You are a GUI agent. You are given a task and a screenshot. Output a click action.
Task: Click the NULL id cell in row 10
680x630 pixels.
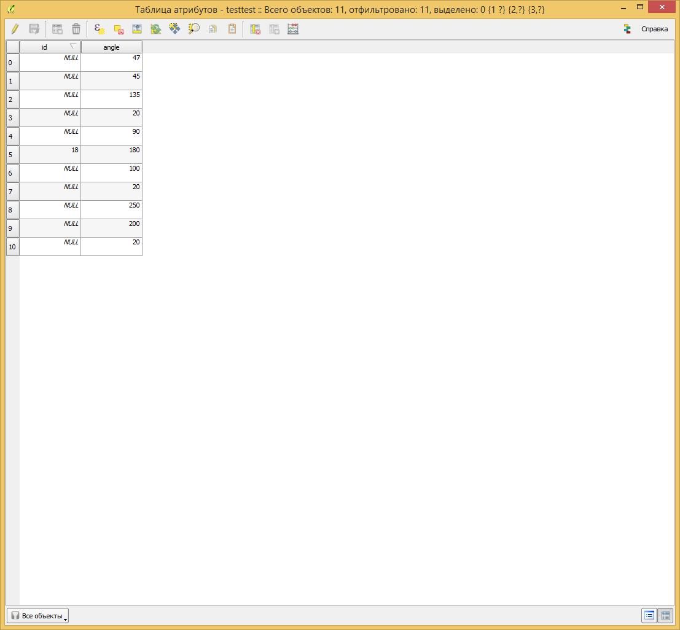click(50, 247)
